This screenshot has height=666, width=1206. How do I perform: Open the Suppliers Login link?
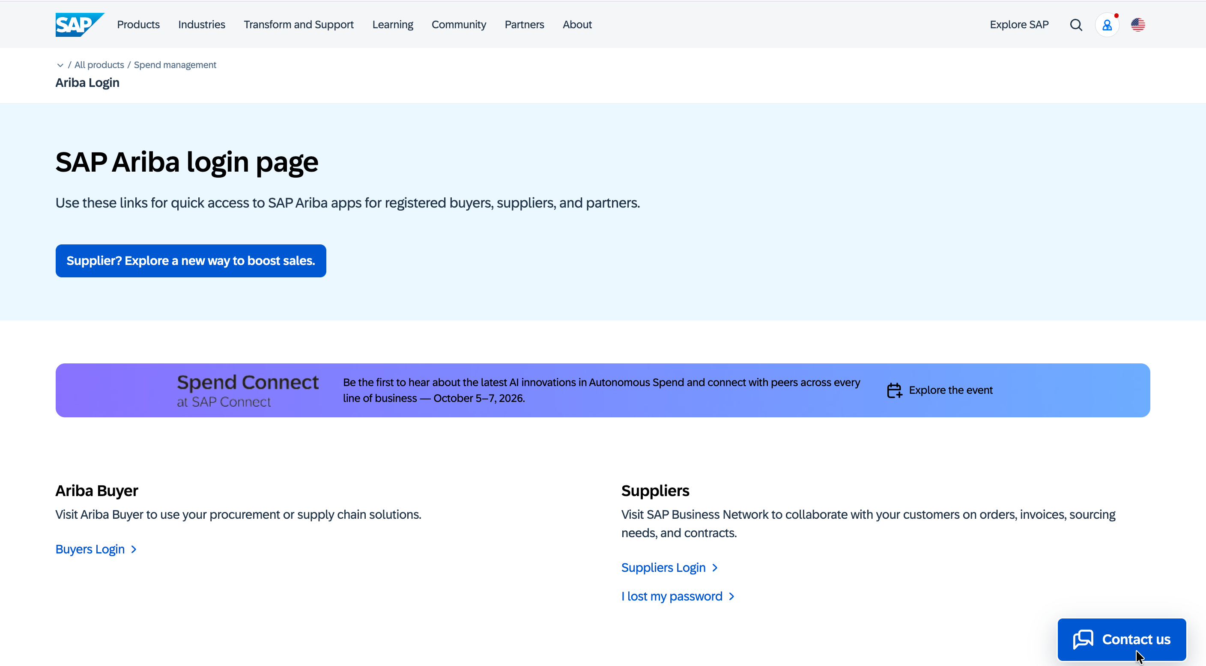pos(663,568)
